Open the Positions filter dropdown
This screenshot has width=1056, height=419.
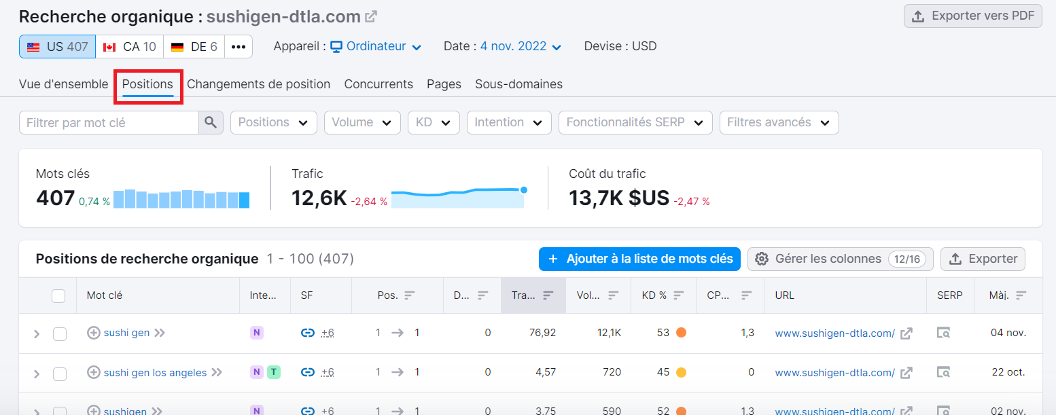point(274,122)
